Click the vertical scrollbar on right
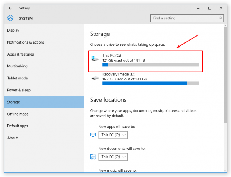 pos(225,75)
